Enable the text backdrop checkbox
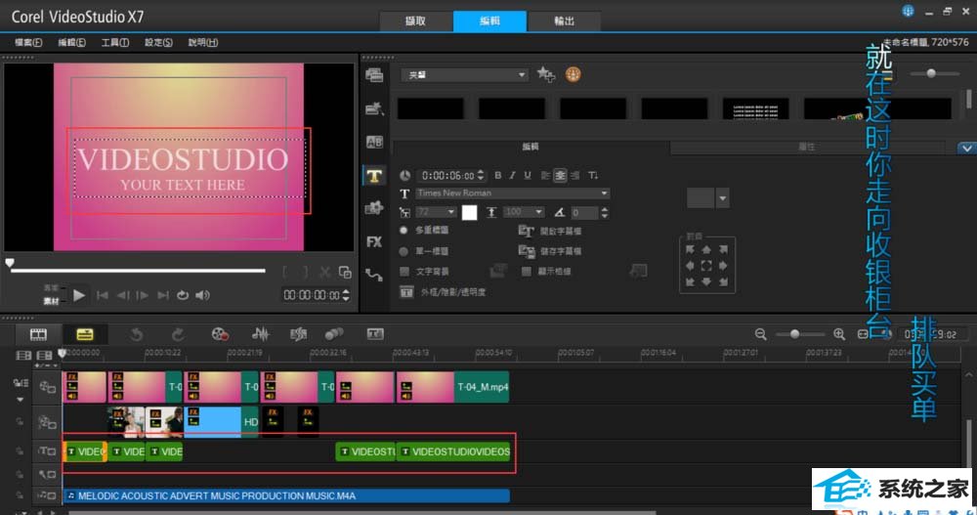Screen dimensions: 977x515 pos(404,272)
